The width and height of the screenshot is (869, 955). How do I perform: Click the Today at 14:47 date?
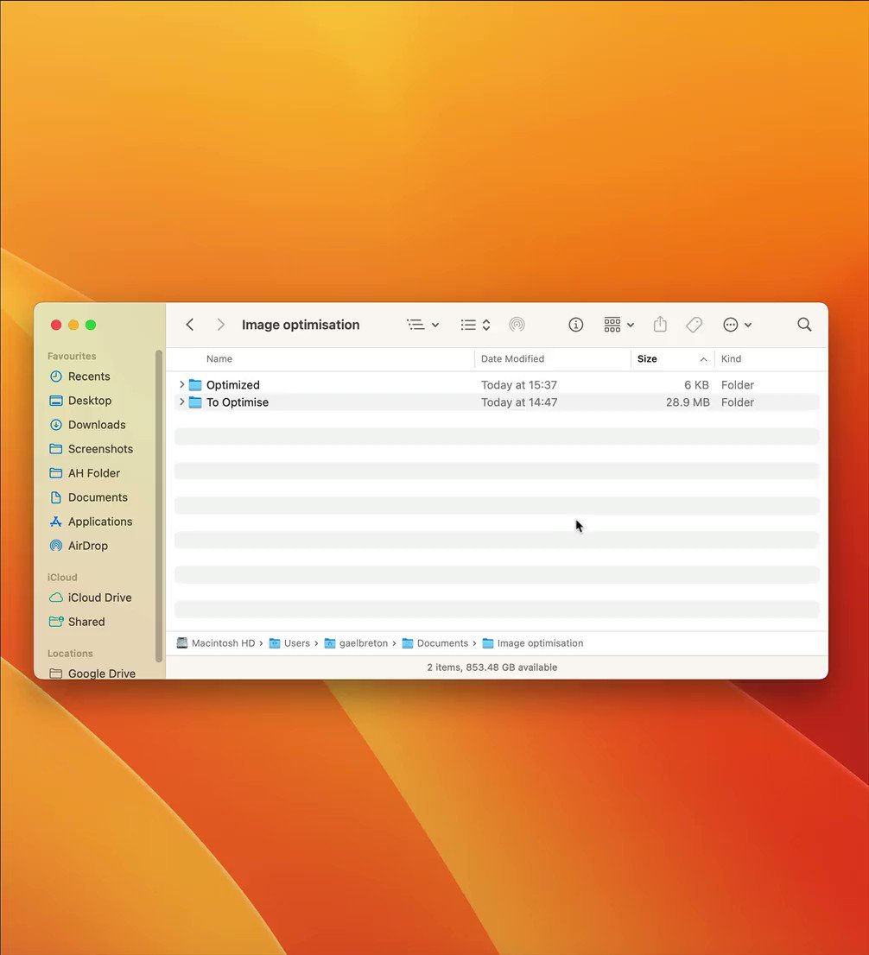click(x=519, y=402)
